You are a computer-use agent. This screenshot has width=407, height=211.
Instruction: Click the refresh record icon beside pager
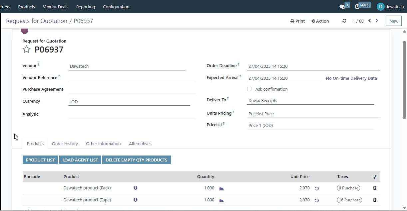[344, 21]
